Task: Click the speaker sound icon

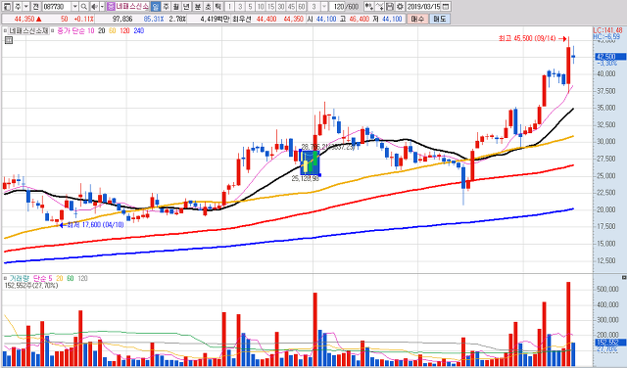Action: 94,7
